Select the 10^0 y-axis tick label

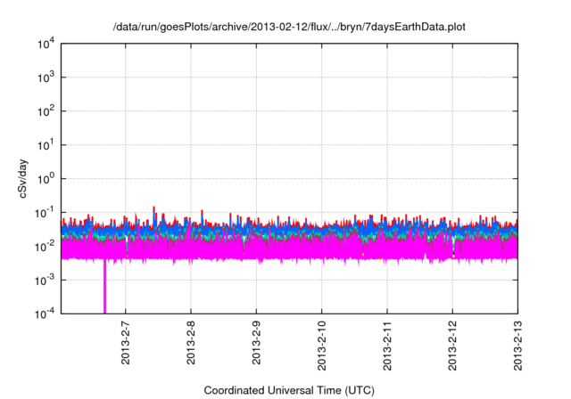tap(46, 179)
